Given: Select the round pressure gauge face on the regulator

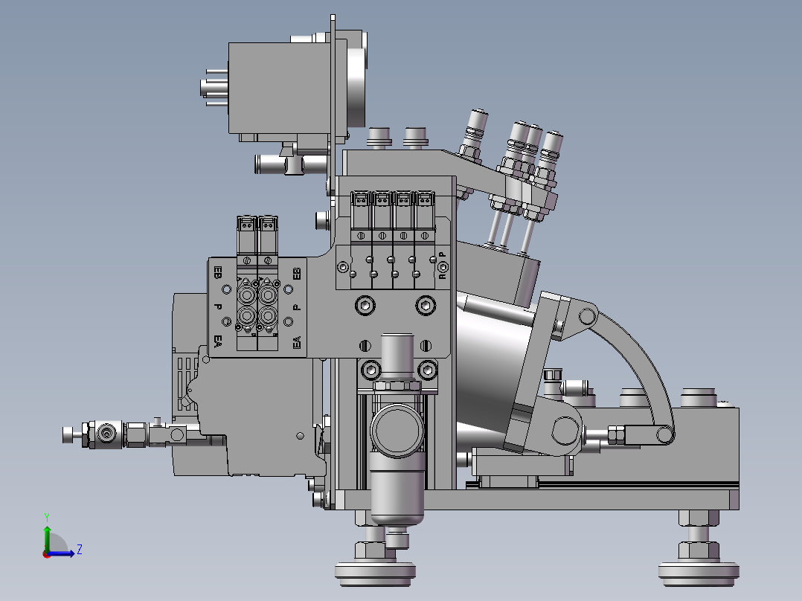Looking at the screenshot, I should (x=397, y=431).
